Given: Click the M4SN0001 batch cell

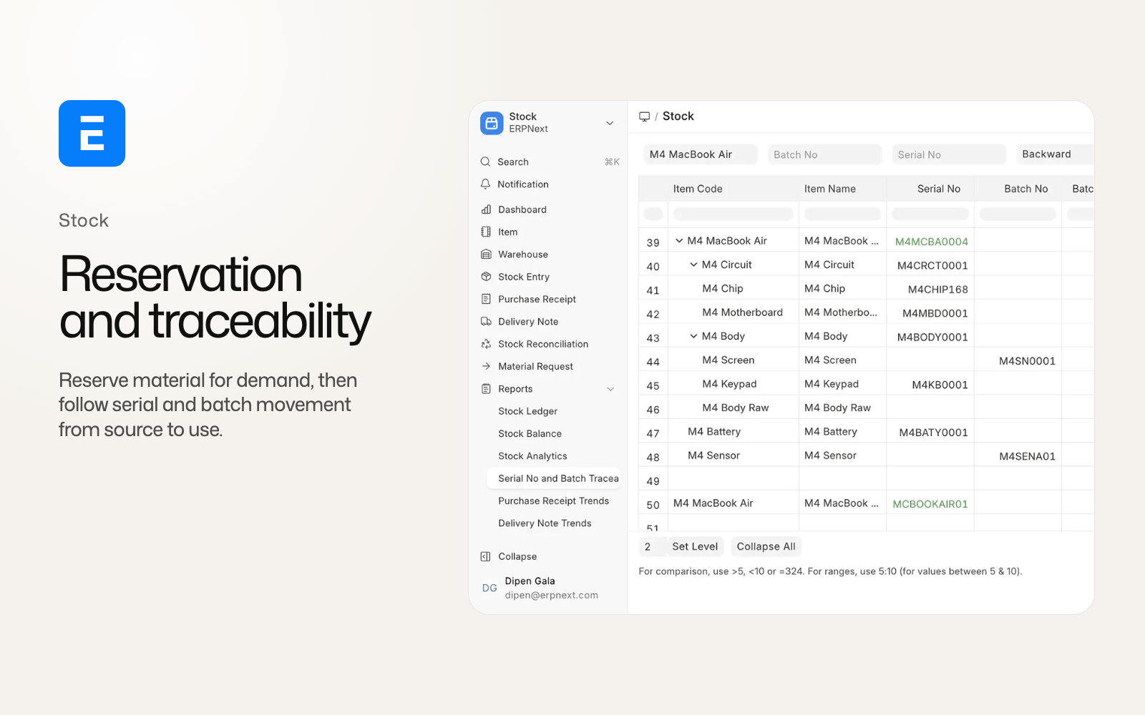Looking at the screenshot, I should pos(1018,360).
